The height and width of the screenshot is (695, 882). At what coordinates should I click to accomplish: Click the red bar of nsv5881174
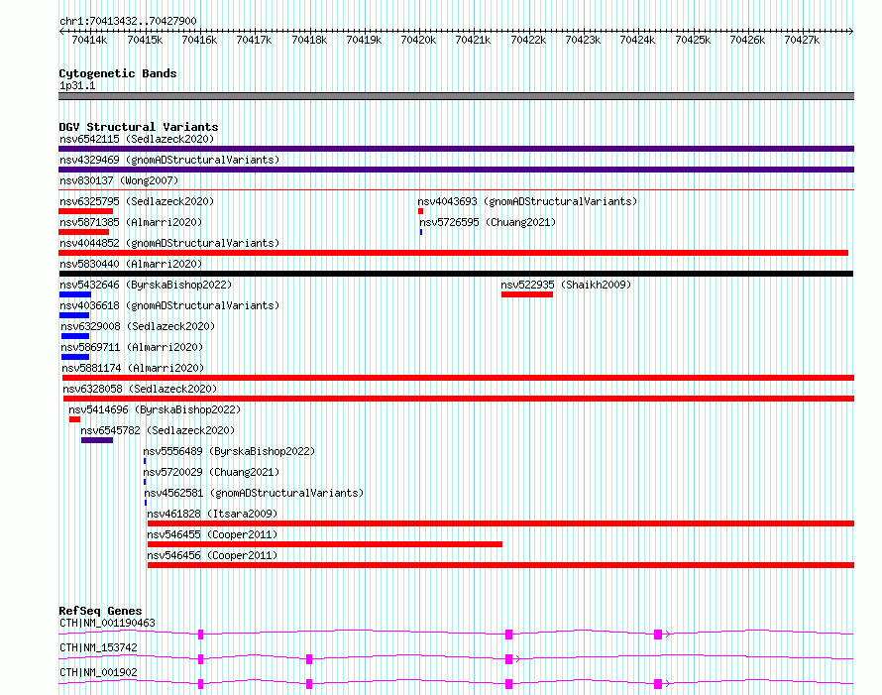coord(459,378)
